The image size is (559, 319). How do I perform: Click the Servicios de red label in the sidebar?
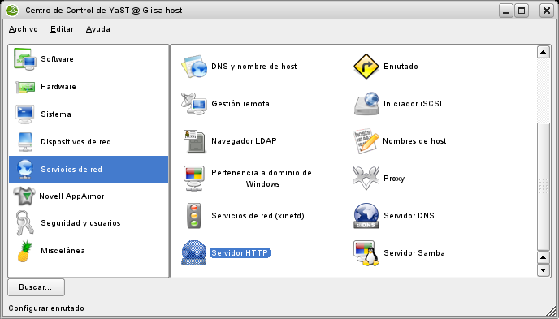click(71, 170)
